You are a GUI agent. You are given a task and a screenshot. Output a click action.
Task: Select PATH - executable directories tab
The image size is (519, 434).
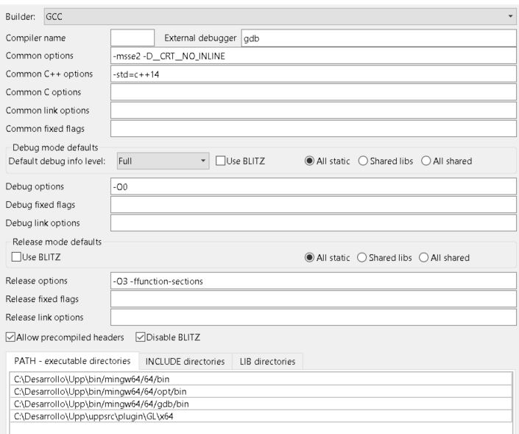coord(72,361)
